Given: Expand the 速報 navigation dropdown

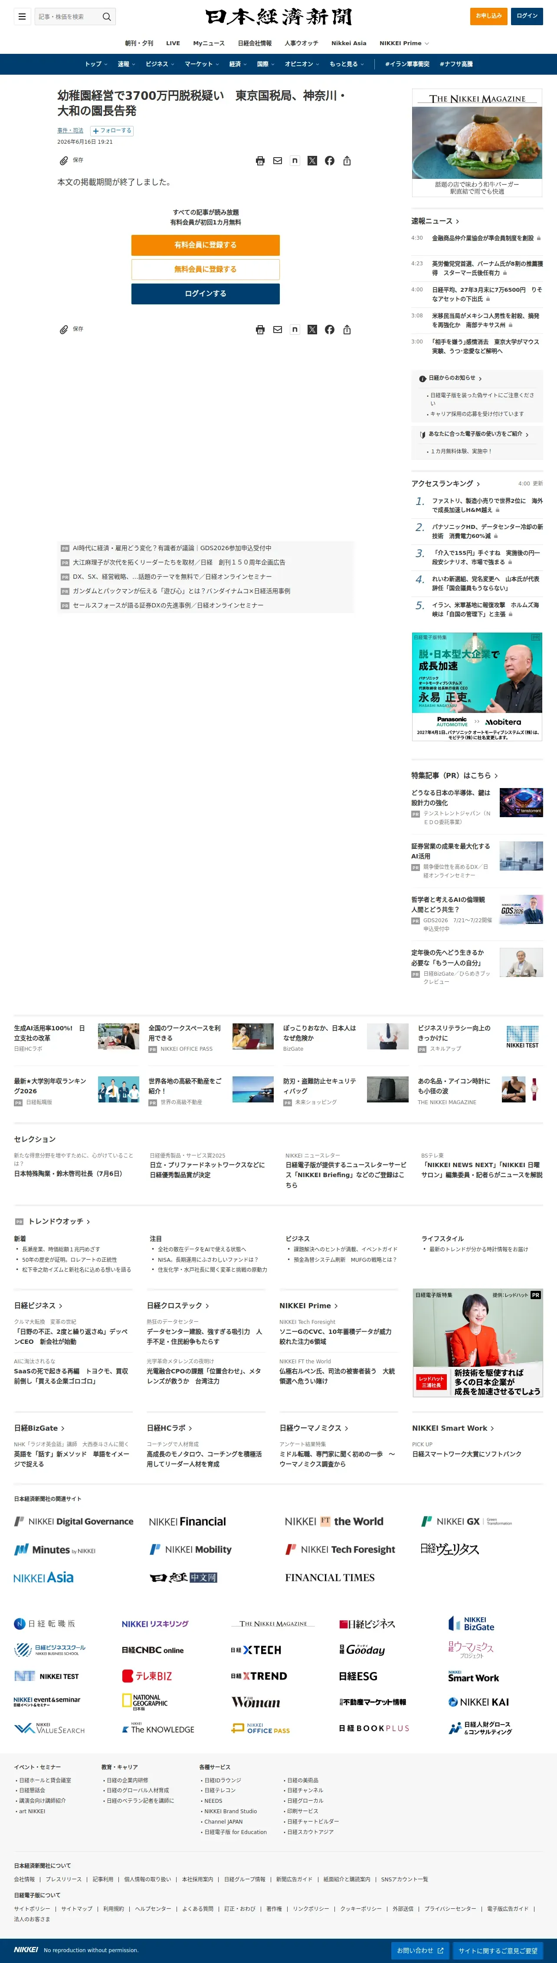Looking at the screenshot, I should pos(126,64).
